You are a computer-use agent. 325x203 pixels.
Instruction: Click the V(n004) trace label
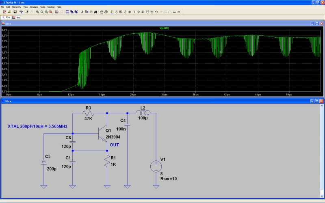tap(165, 28)
